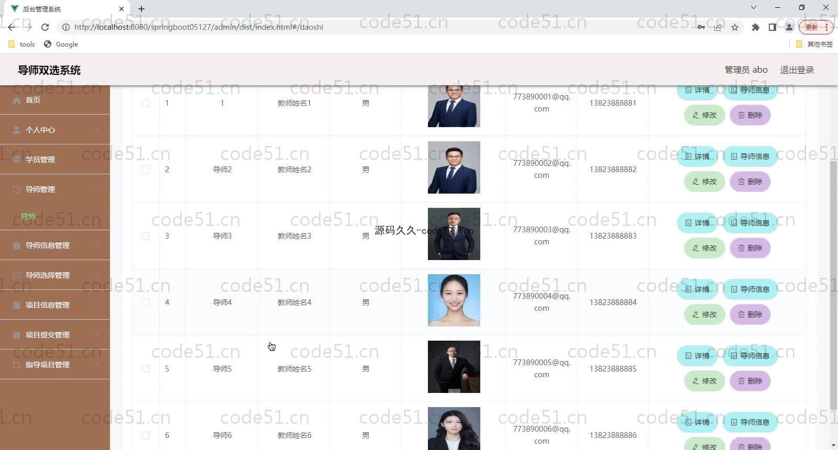Bookmark this page with the star icon
Image resolution: width=838 pixels, height=450 pixels.
[x=735, y=27]
